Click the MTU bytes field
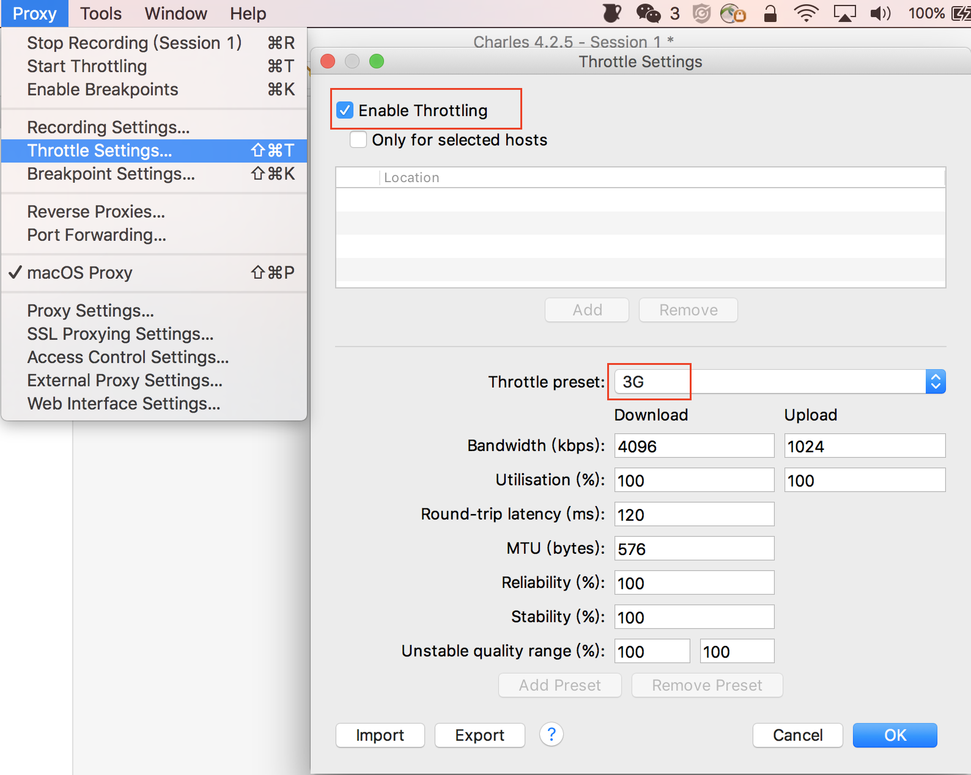This screenshot has width=971, height=775. pos(695,549)
